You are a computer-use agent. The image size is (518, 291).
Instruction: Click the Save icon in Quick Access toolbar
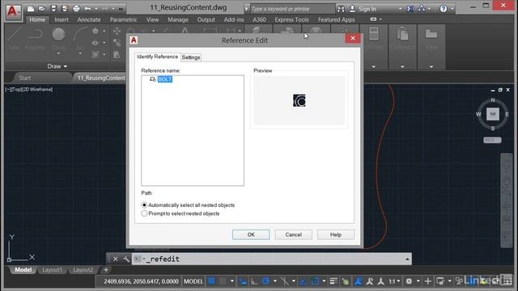pyautogui.click(x=53, y=9)
